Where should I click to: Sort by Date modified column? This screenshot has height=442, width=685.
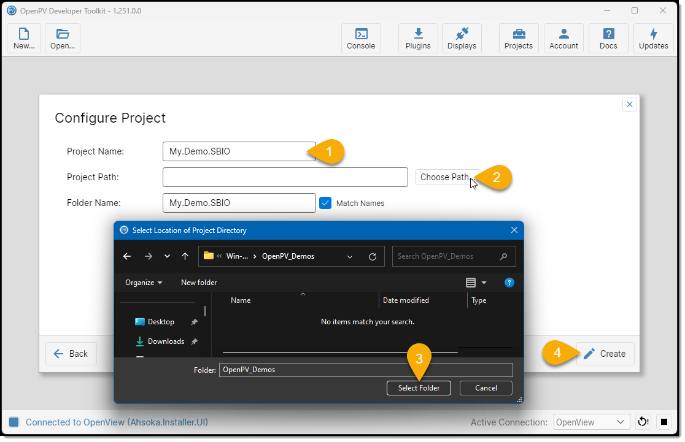pyautogui.click(x=406, y=300)
